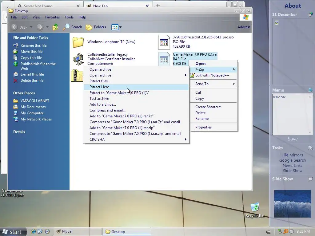
Task: Toggle the Folders pane button
Action: [x=96, y=27]
